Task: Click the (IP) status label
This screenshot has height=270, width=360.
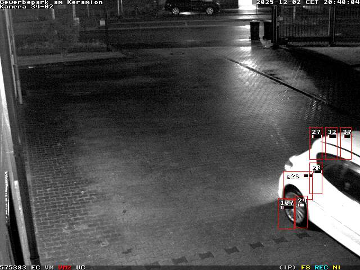Action: tap(288, 267)
